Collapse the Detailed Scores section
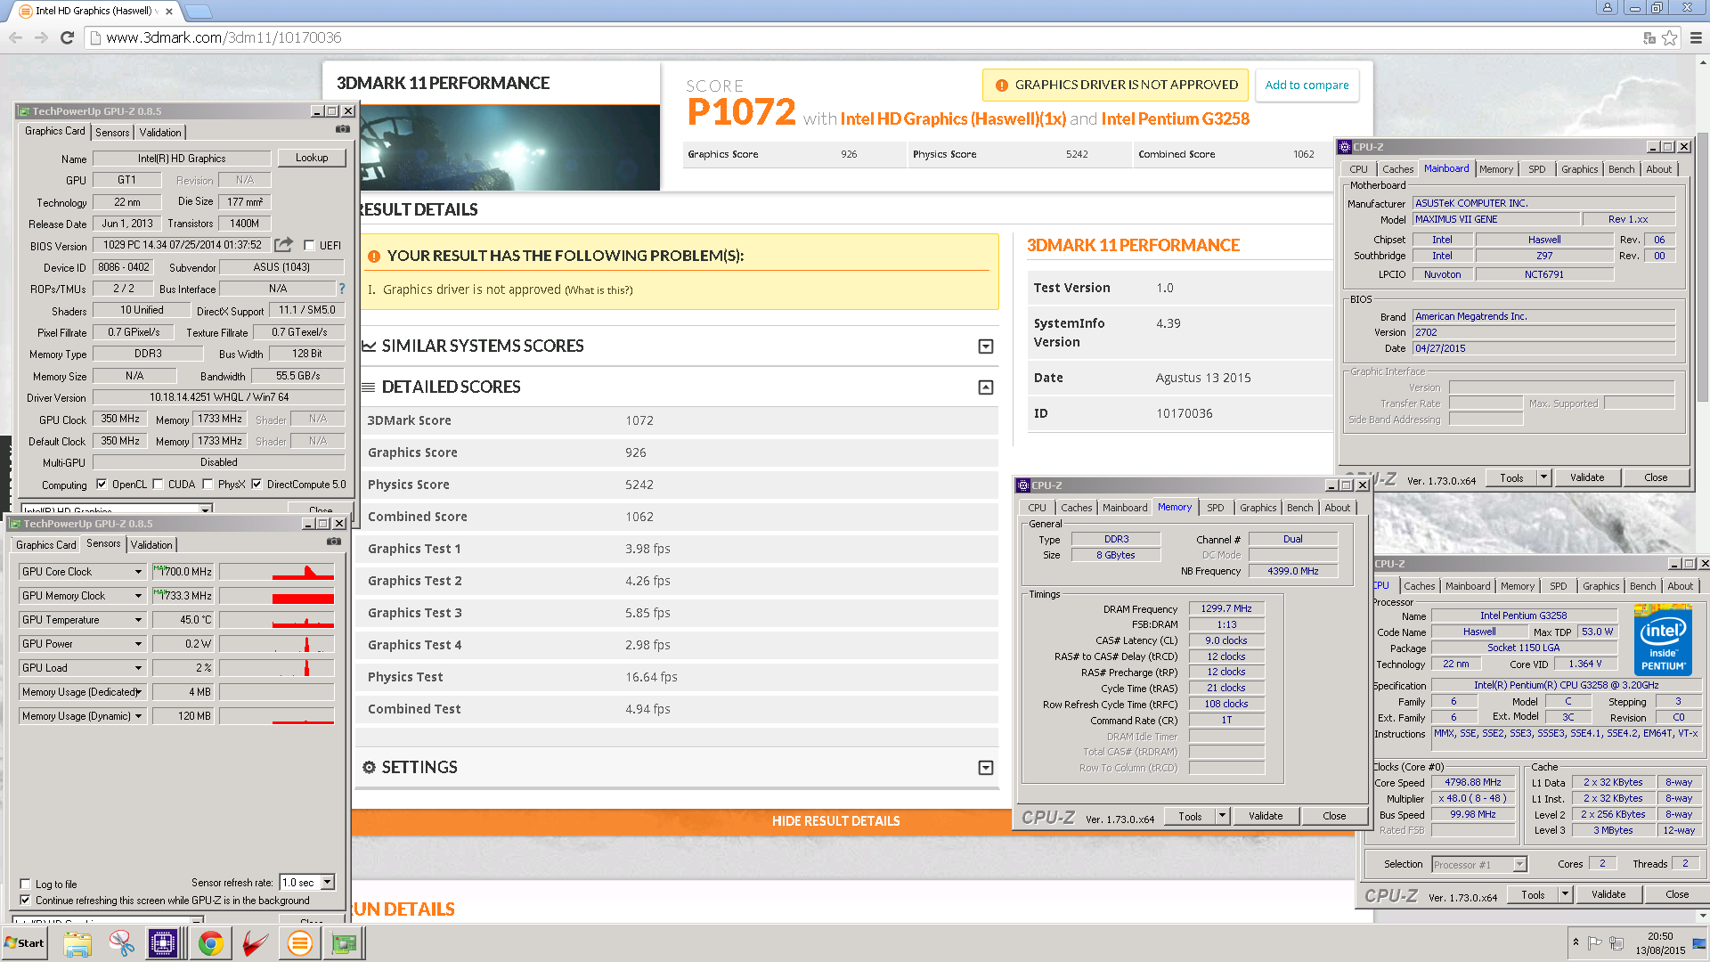1710x962 pixels. (x=986, y=387)
